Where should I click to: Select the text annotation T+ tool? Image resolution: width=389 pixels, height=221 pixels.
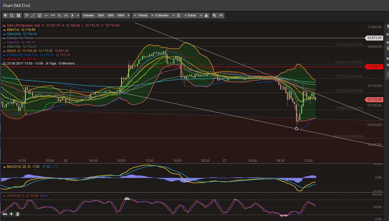click(27, 15)
